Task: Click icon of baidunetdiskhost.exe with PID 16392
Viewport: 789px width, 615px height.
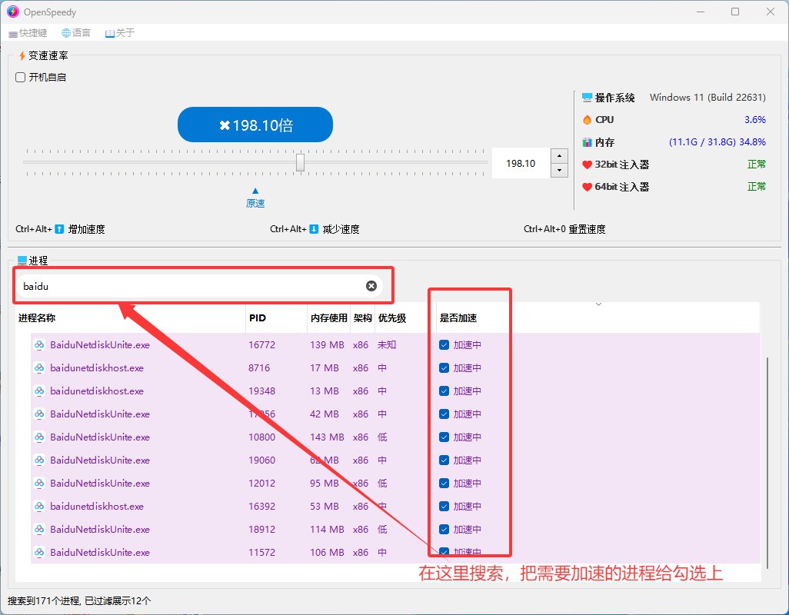Action: tap(39, 507)
